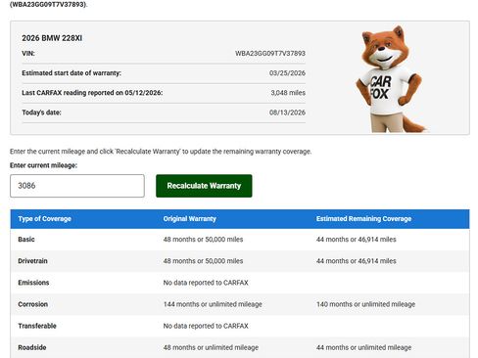Click the 'Type of Coverage' column header
Image resolution: width=478 pixels, height=358 pixels.
pyautogui.click(x=45, y=219)
